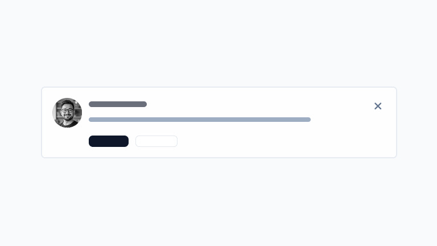Activate the black button under the description
Viewport: 437px width, 246px height.
coord(109,141)
